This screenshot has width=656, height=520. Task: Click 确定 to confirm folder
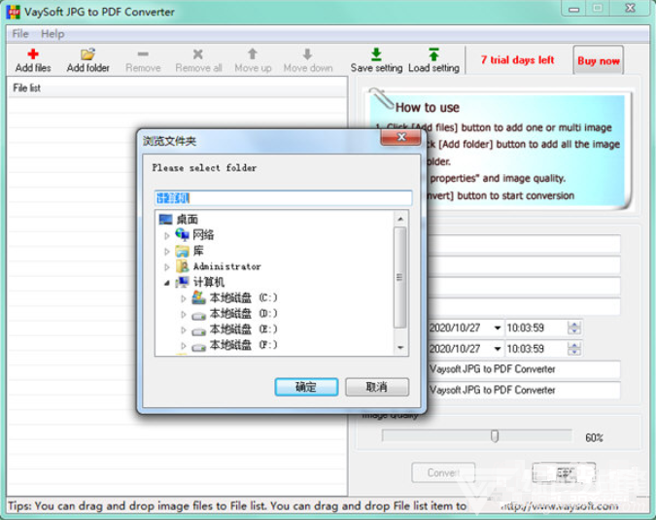306,387
